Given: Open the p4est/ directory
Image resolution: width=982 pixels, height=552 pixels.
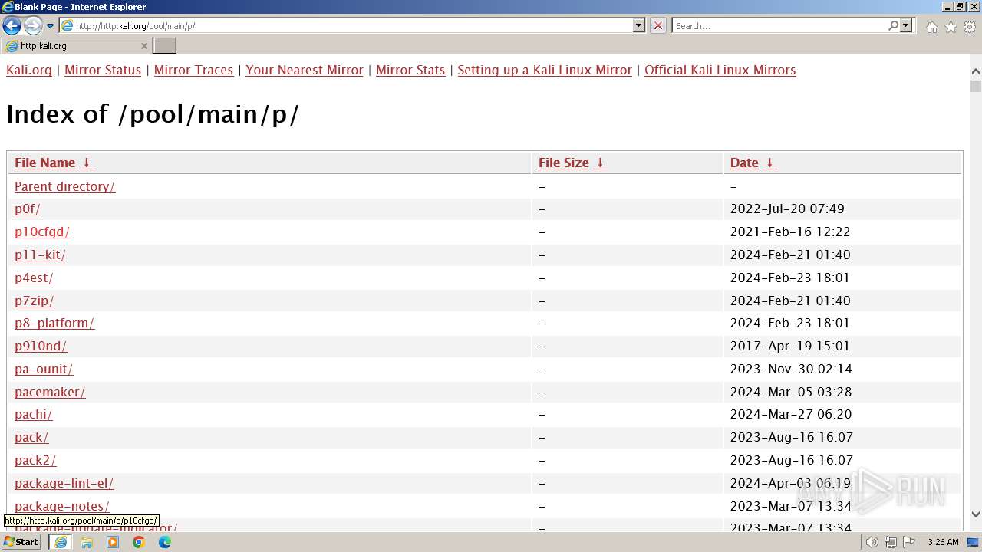Looking at the screenshot, I should (34, 278).
